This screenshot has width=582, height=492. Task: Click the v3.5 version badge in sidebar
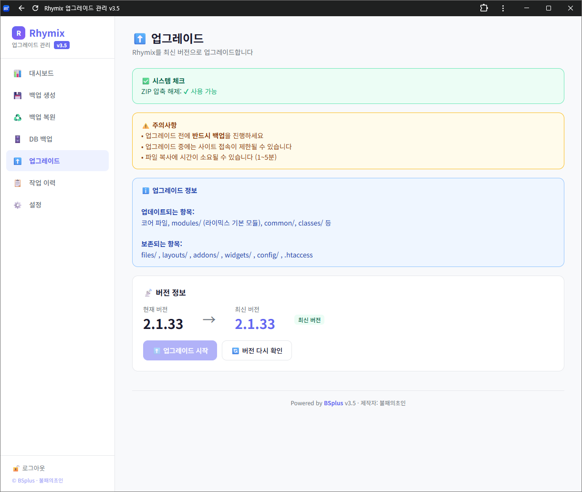(62, 45)
